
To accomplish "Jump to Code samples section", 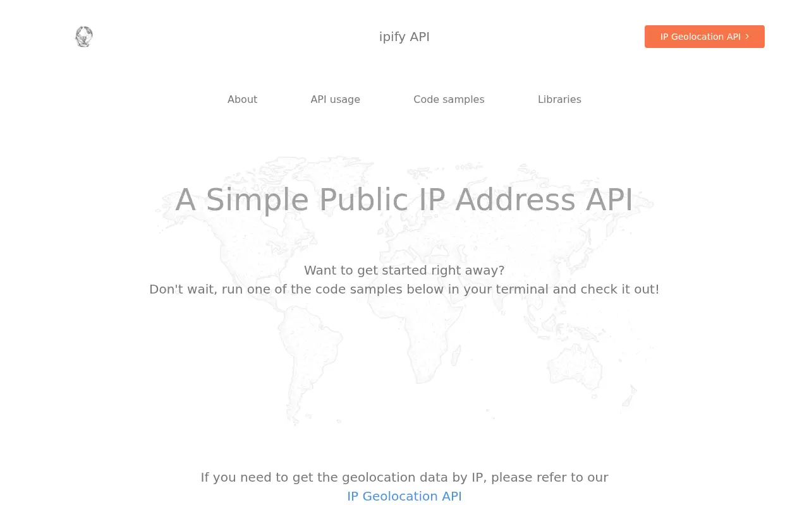I will pos(449,99).
